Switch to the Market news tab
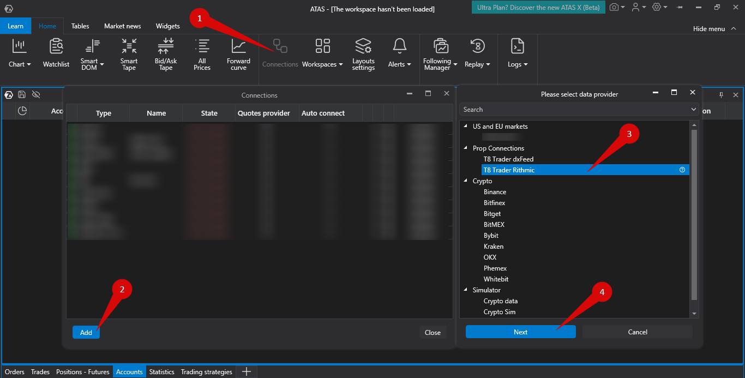Image resolution: width=745 pixels, height=378 pixels. pyautogui.click(x=123, y=26)
